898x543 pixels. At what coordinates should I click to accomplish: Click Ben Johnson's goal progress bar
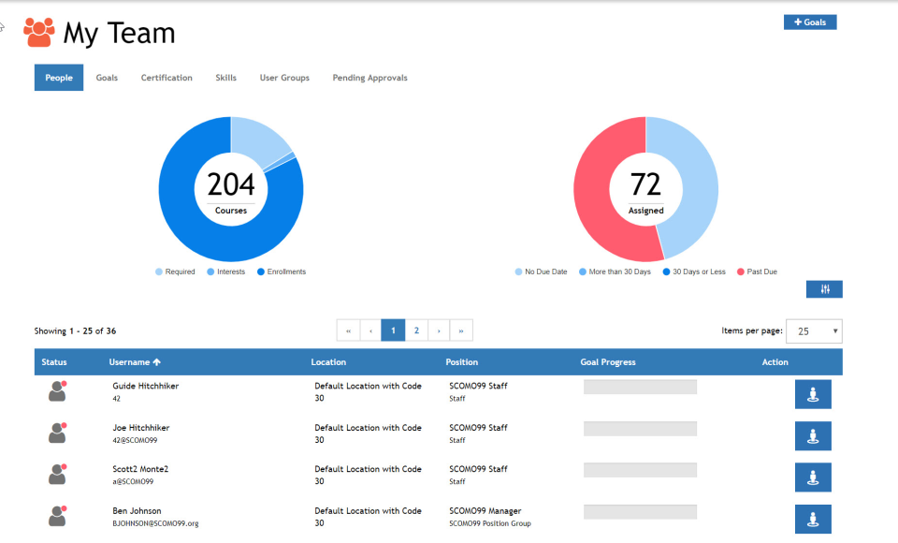(640, 512)
